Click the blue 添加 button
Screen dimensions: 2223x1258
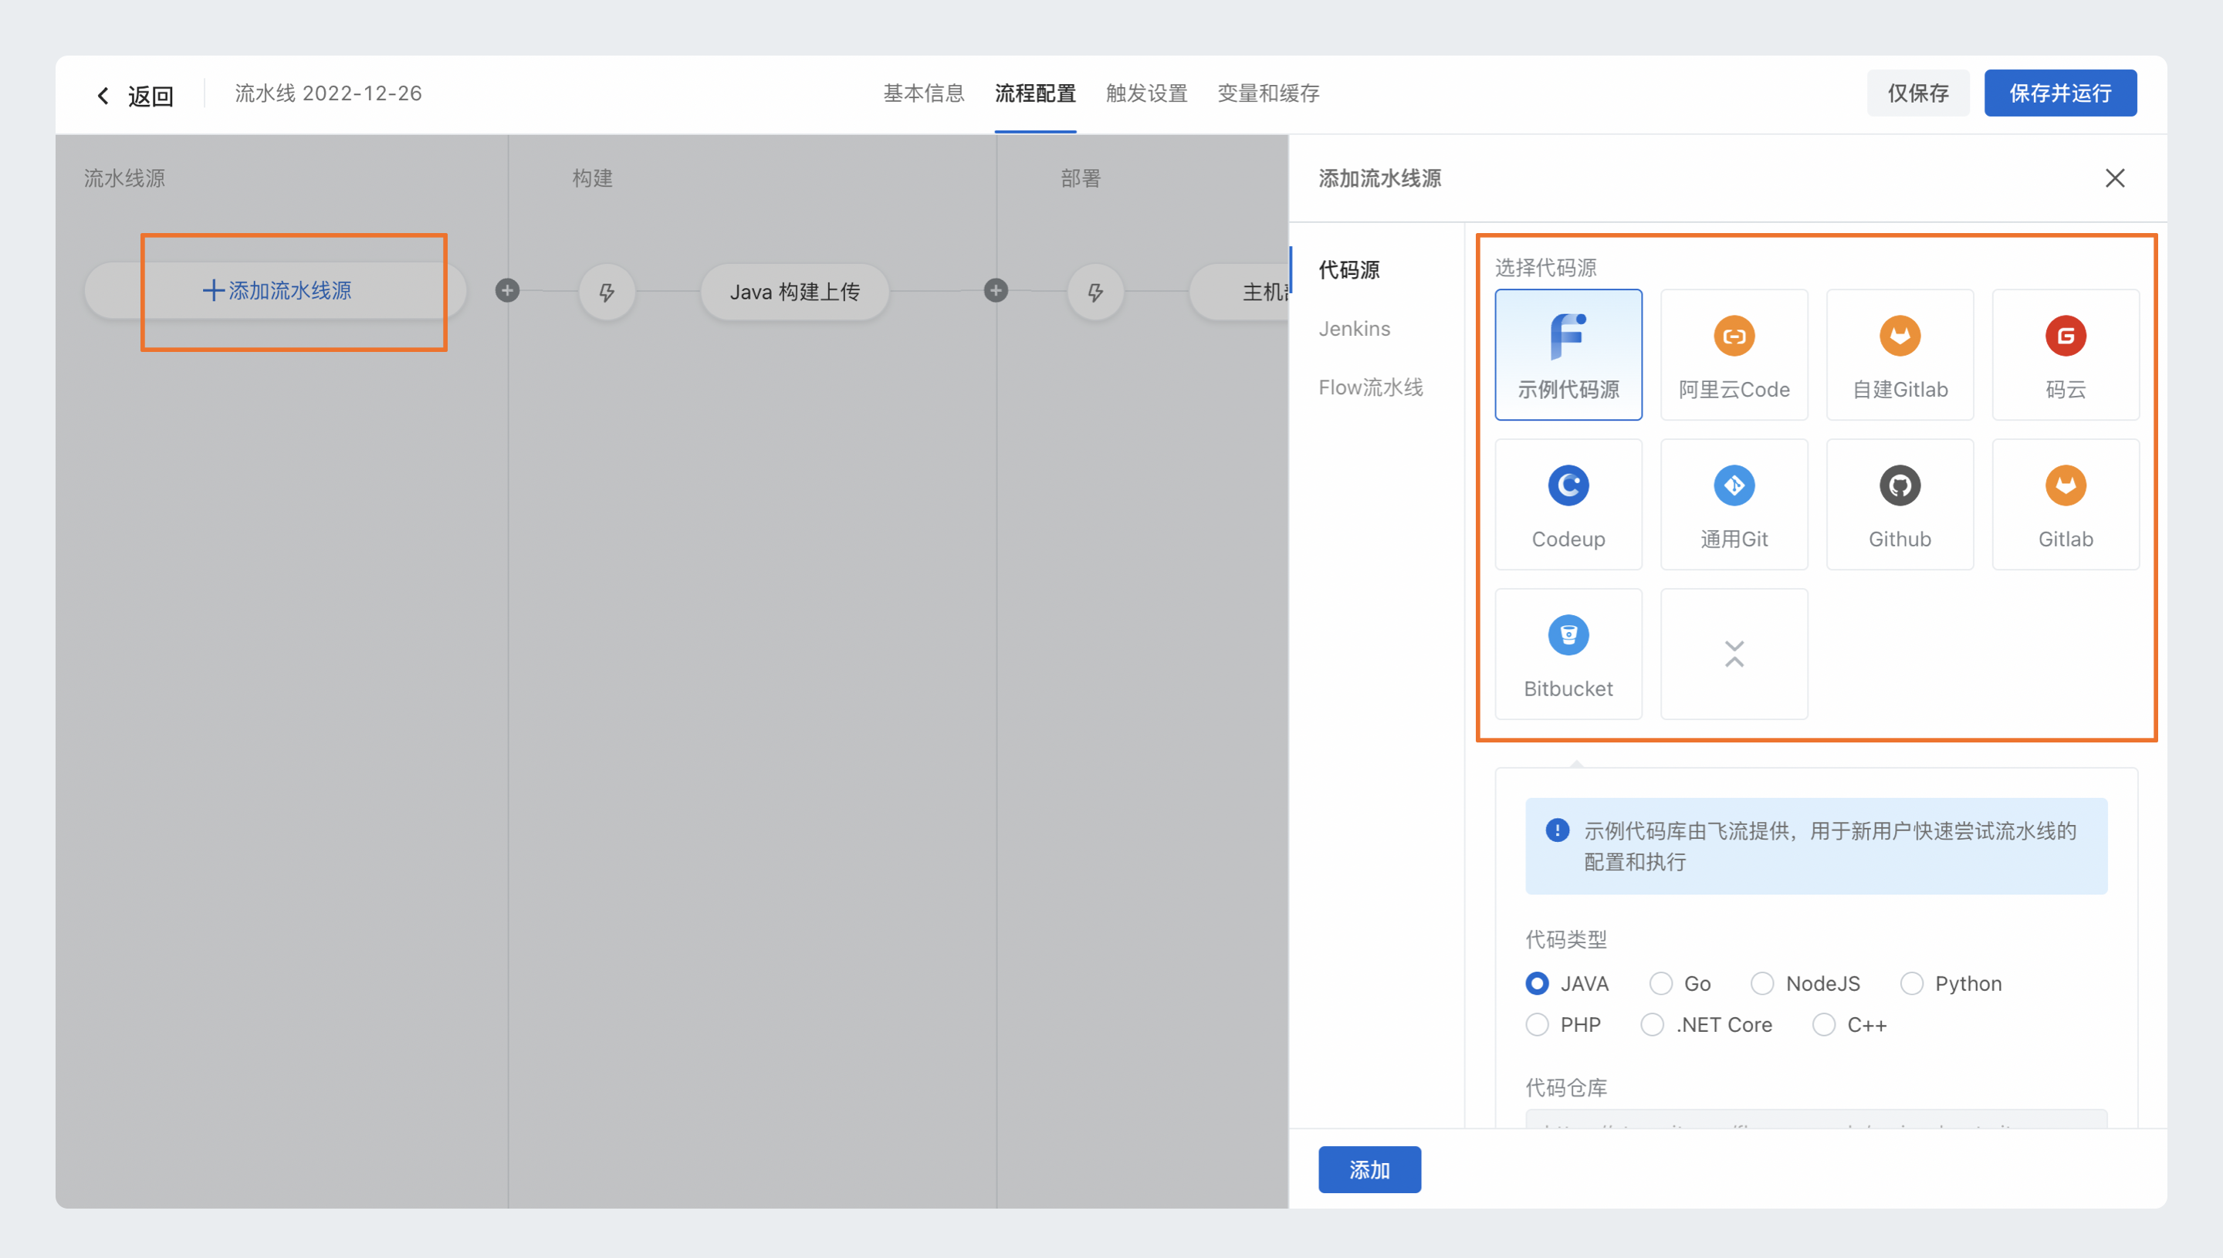(x=1369, y=1170)
